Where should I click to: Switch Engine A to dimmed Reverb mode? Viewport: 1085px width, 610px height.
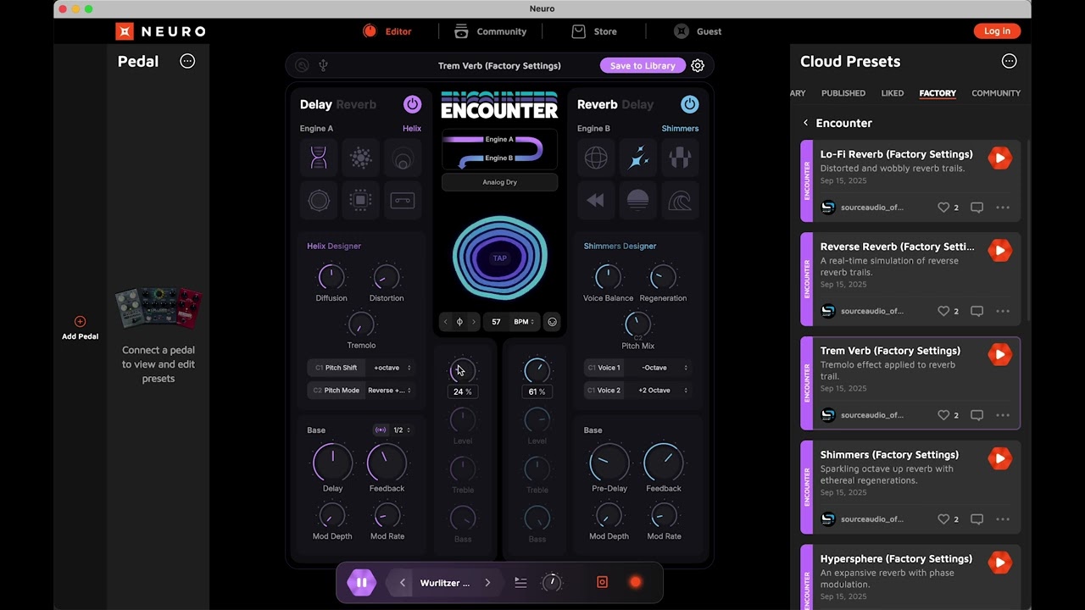coord(356,104)
